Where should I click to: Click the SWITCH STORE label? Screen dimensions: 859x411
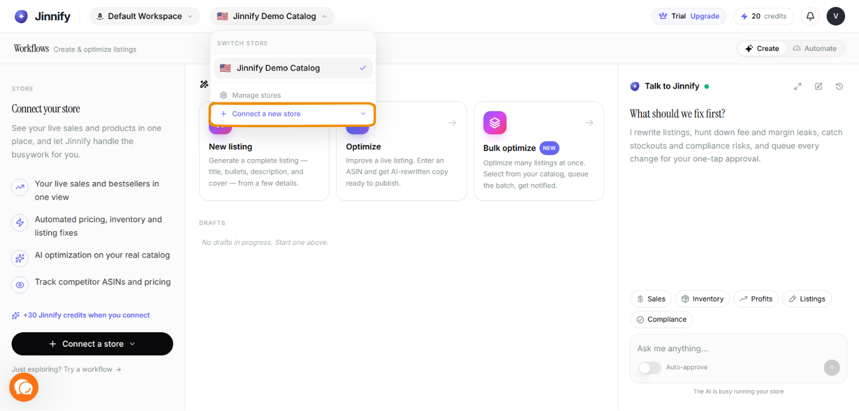[x=243, y=43]
